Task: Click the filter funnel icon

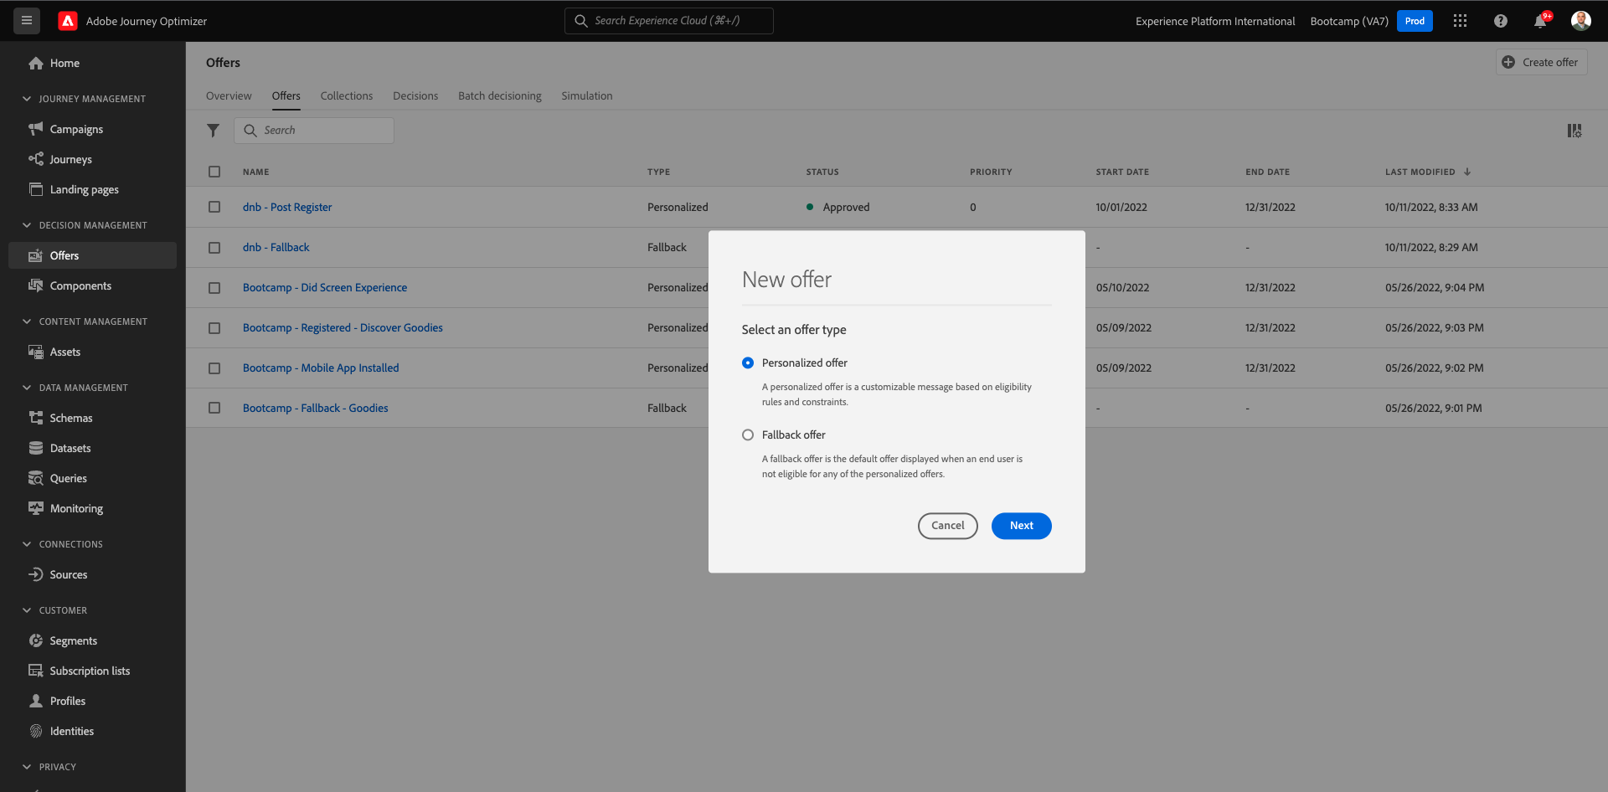Action: pos(214,131)
